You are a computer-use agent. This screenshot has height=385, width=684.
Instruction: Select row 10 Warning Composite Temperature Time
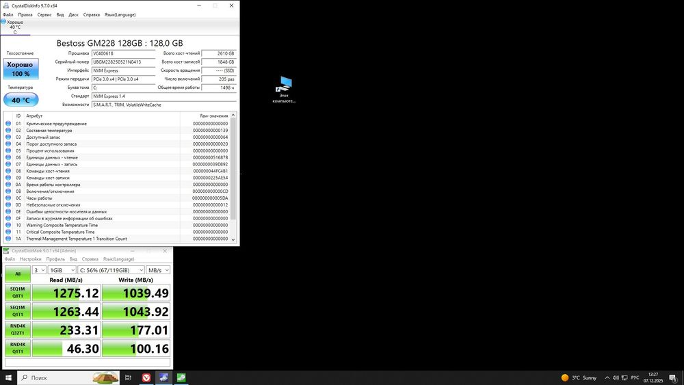(117, 225)
